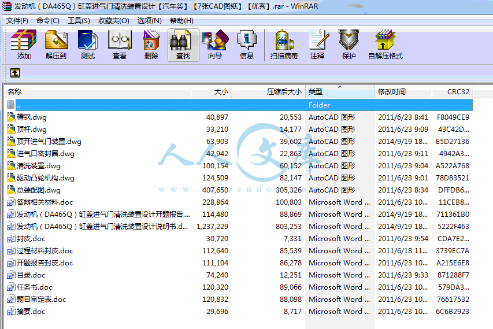Sort by Type (类型) column header
This screenshot has height=329, width=493.
[340, 92]
